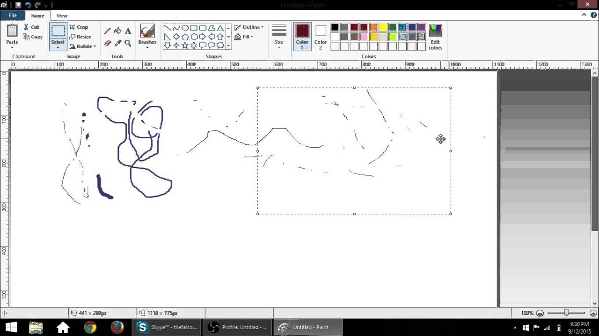599x336 pixels.
Task: Open the Paste dropdown arrow
Action: (x=12, y=47)
